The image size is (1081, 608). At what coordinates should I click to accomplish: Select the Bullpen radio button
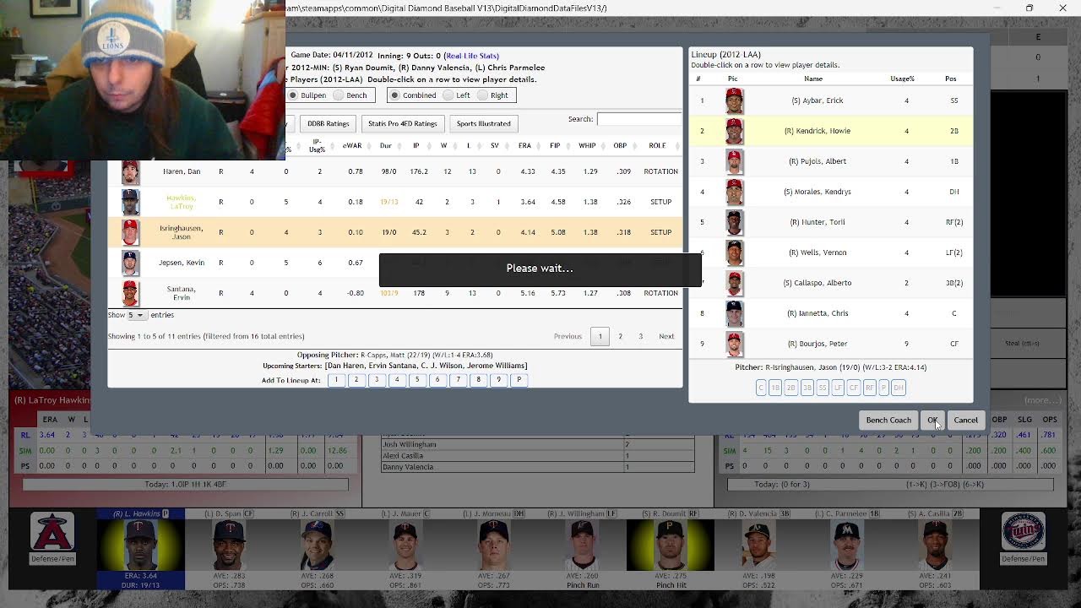[x=293, y=95]
